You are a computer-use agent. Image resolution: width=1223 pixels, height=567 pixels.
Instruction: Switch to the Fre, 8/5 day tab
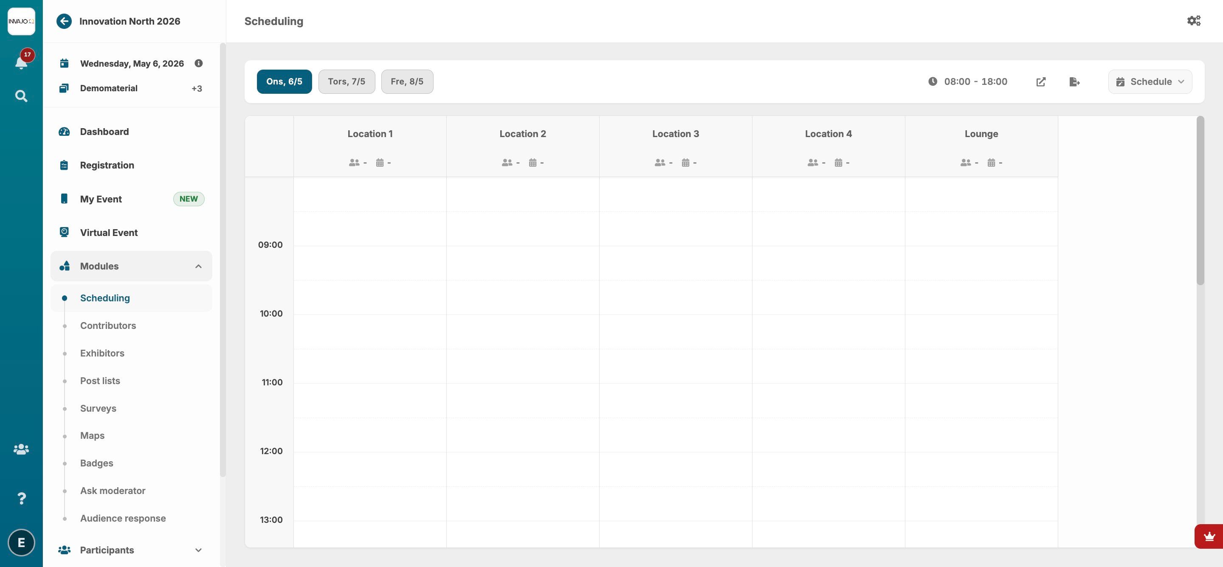[407, 81]
